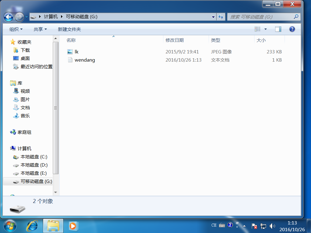
Task: Select 家庭组 in navigation pane
Action: tap(24, 132)
